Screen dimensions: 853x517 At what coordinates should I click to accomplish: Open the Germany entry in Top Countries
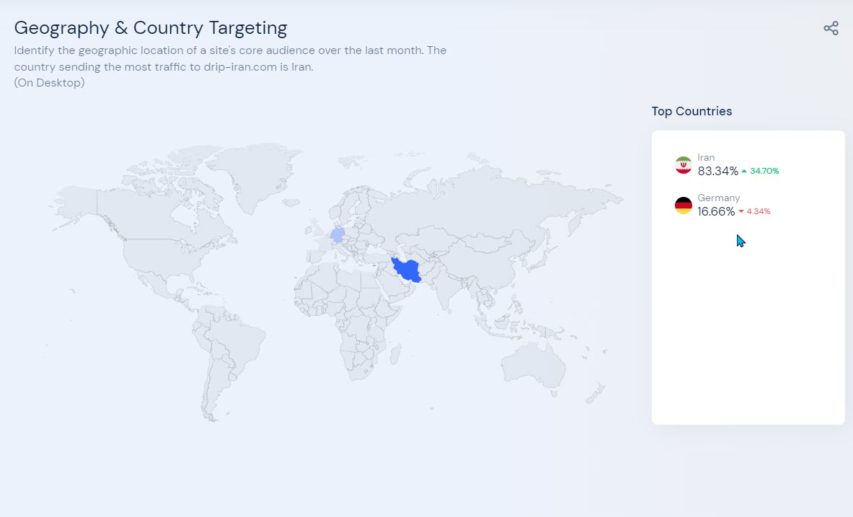pos(722,206)
